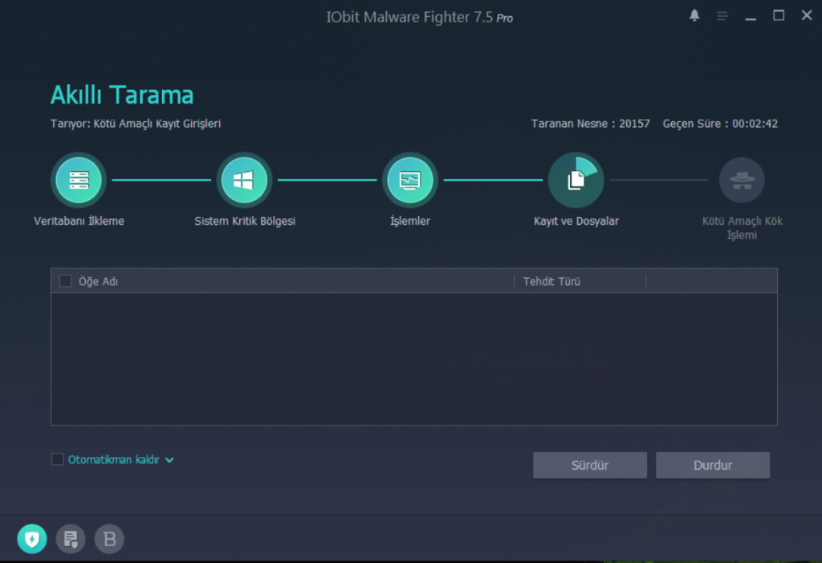The width and height of the screenshot is (822, 563).
Task: Enable the Otomatikman kaldır checkbox
Action: [x=58, y=459]
